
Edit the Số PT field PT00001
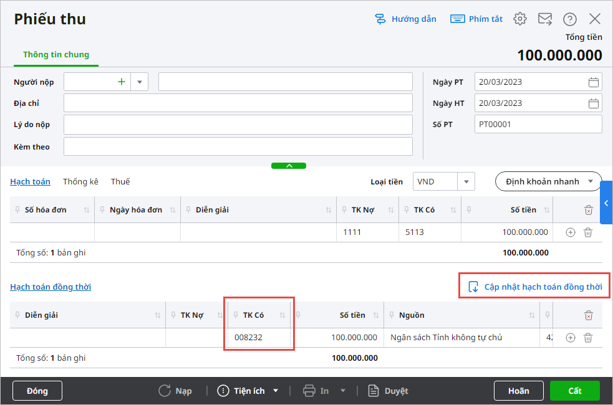click(538, 124)
